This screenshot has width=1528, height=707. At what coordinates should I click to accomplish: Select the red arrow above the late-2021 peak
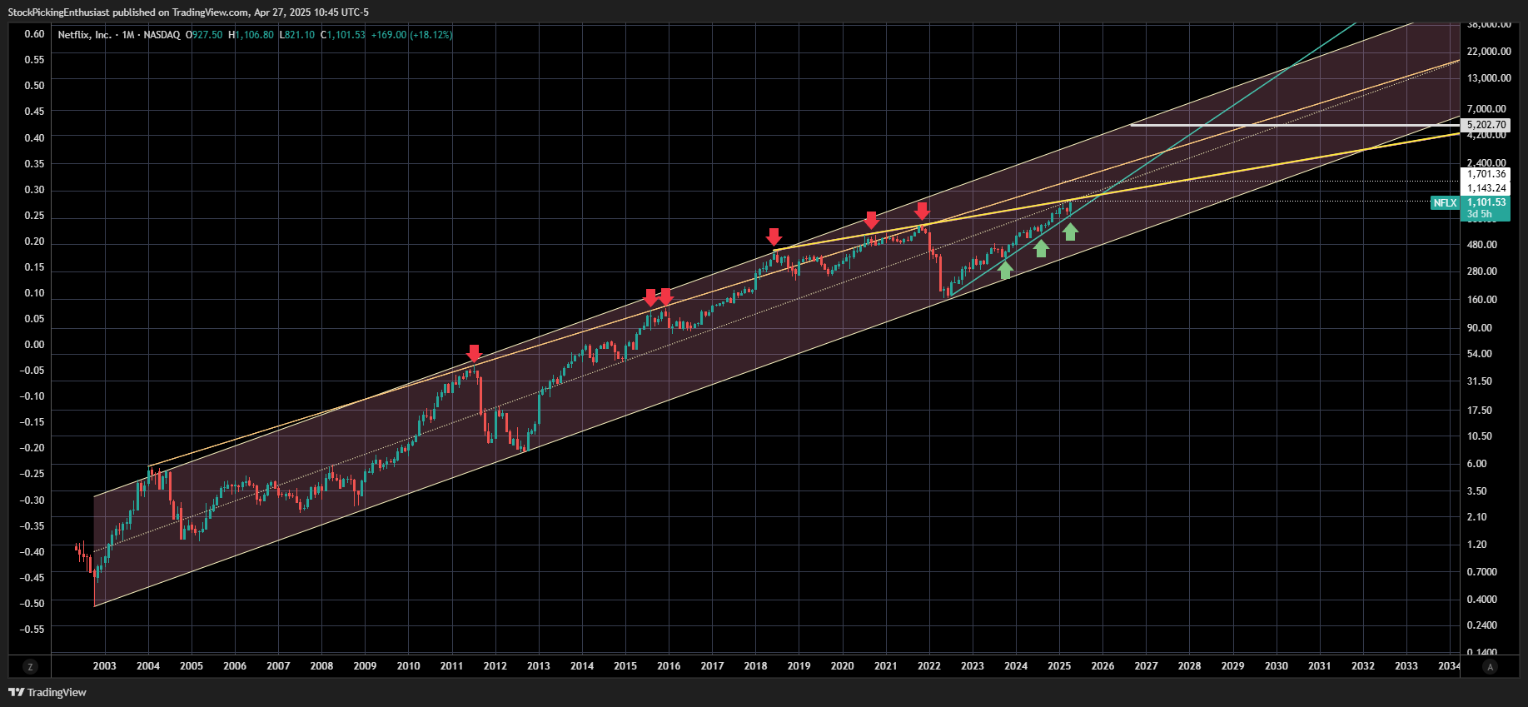[x=922, y=210]
